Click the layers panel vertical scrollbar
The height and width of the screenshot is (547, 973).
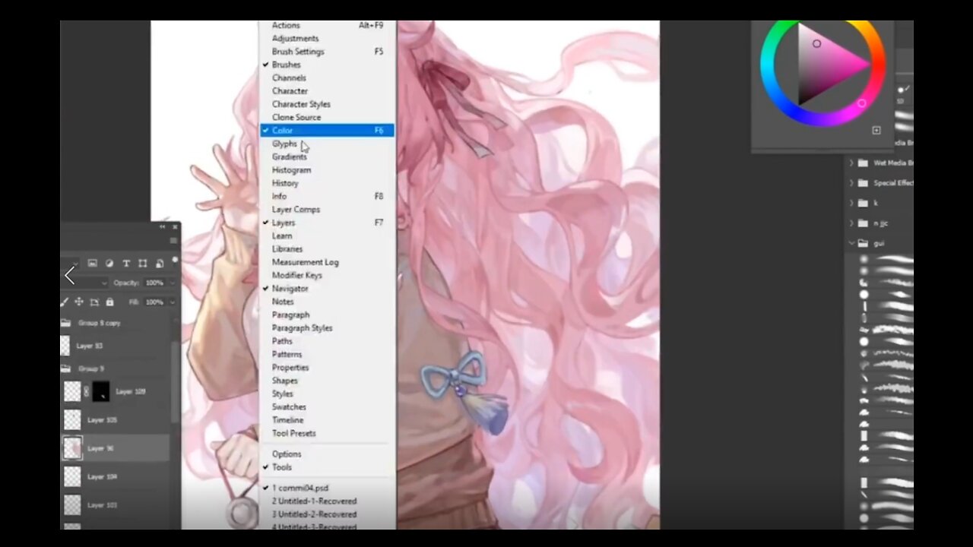[176, 382]
